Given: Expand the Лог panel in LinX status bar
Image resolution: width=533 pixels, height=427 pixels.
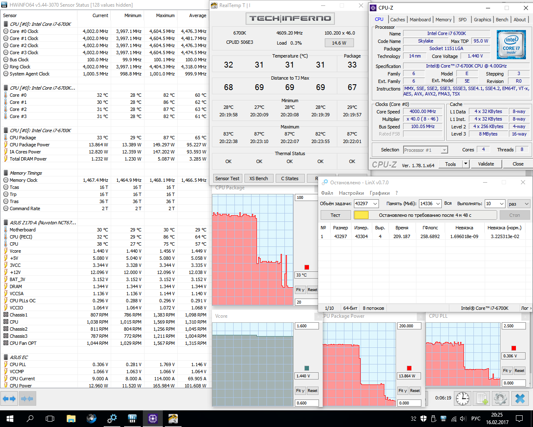Looking at the screenshot, I should point(526,308).
